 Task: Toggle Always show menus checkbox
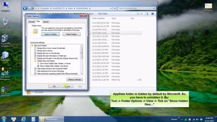coord(35,50)
